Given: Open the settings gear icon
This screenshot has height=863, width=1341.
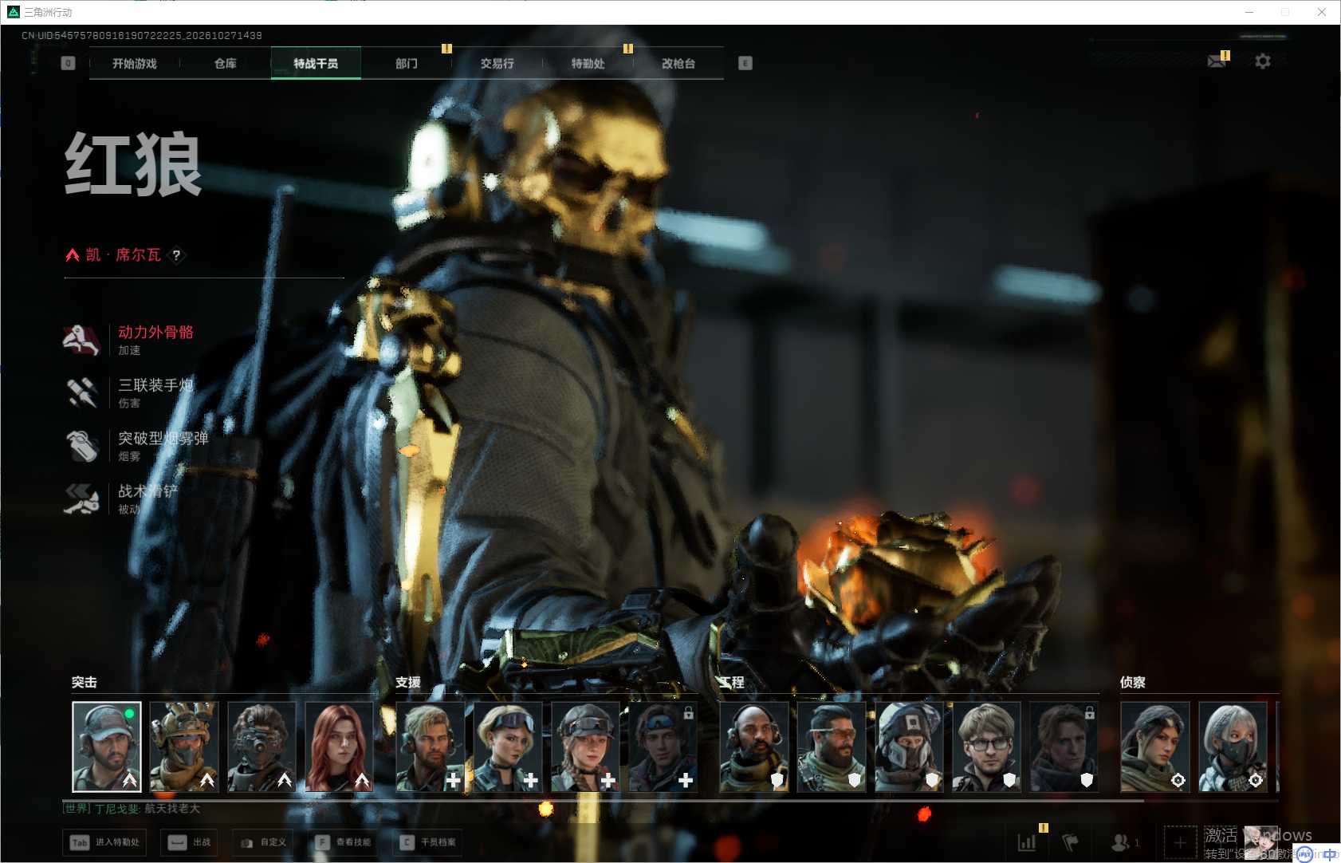Looking at the screenshot, I should (1263, 61).
